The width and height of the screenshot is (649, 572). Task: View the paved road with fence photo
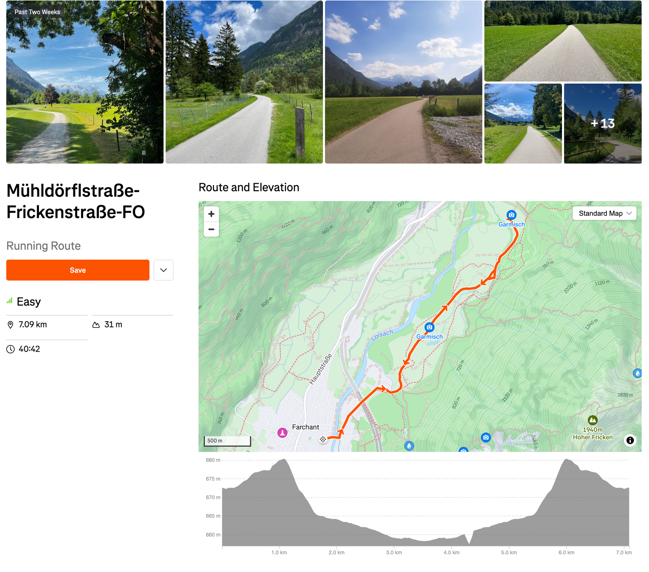coord(244,82)
